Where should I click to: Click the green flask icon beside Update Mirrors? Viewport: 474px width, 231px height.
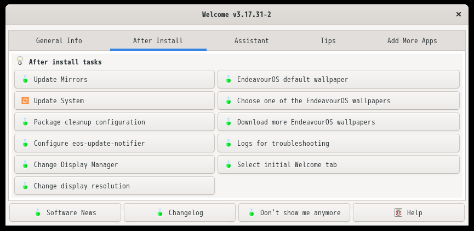25,79
